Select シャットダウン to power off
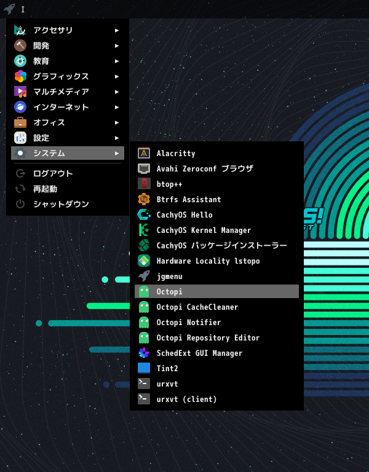This screenshot has width=369, height=472. tap(68, 204)
